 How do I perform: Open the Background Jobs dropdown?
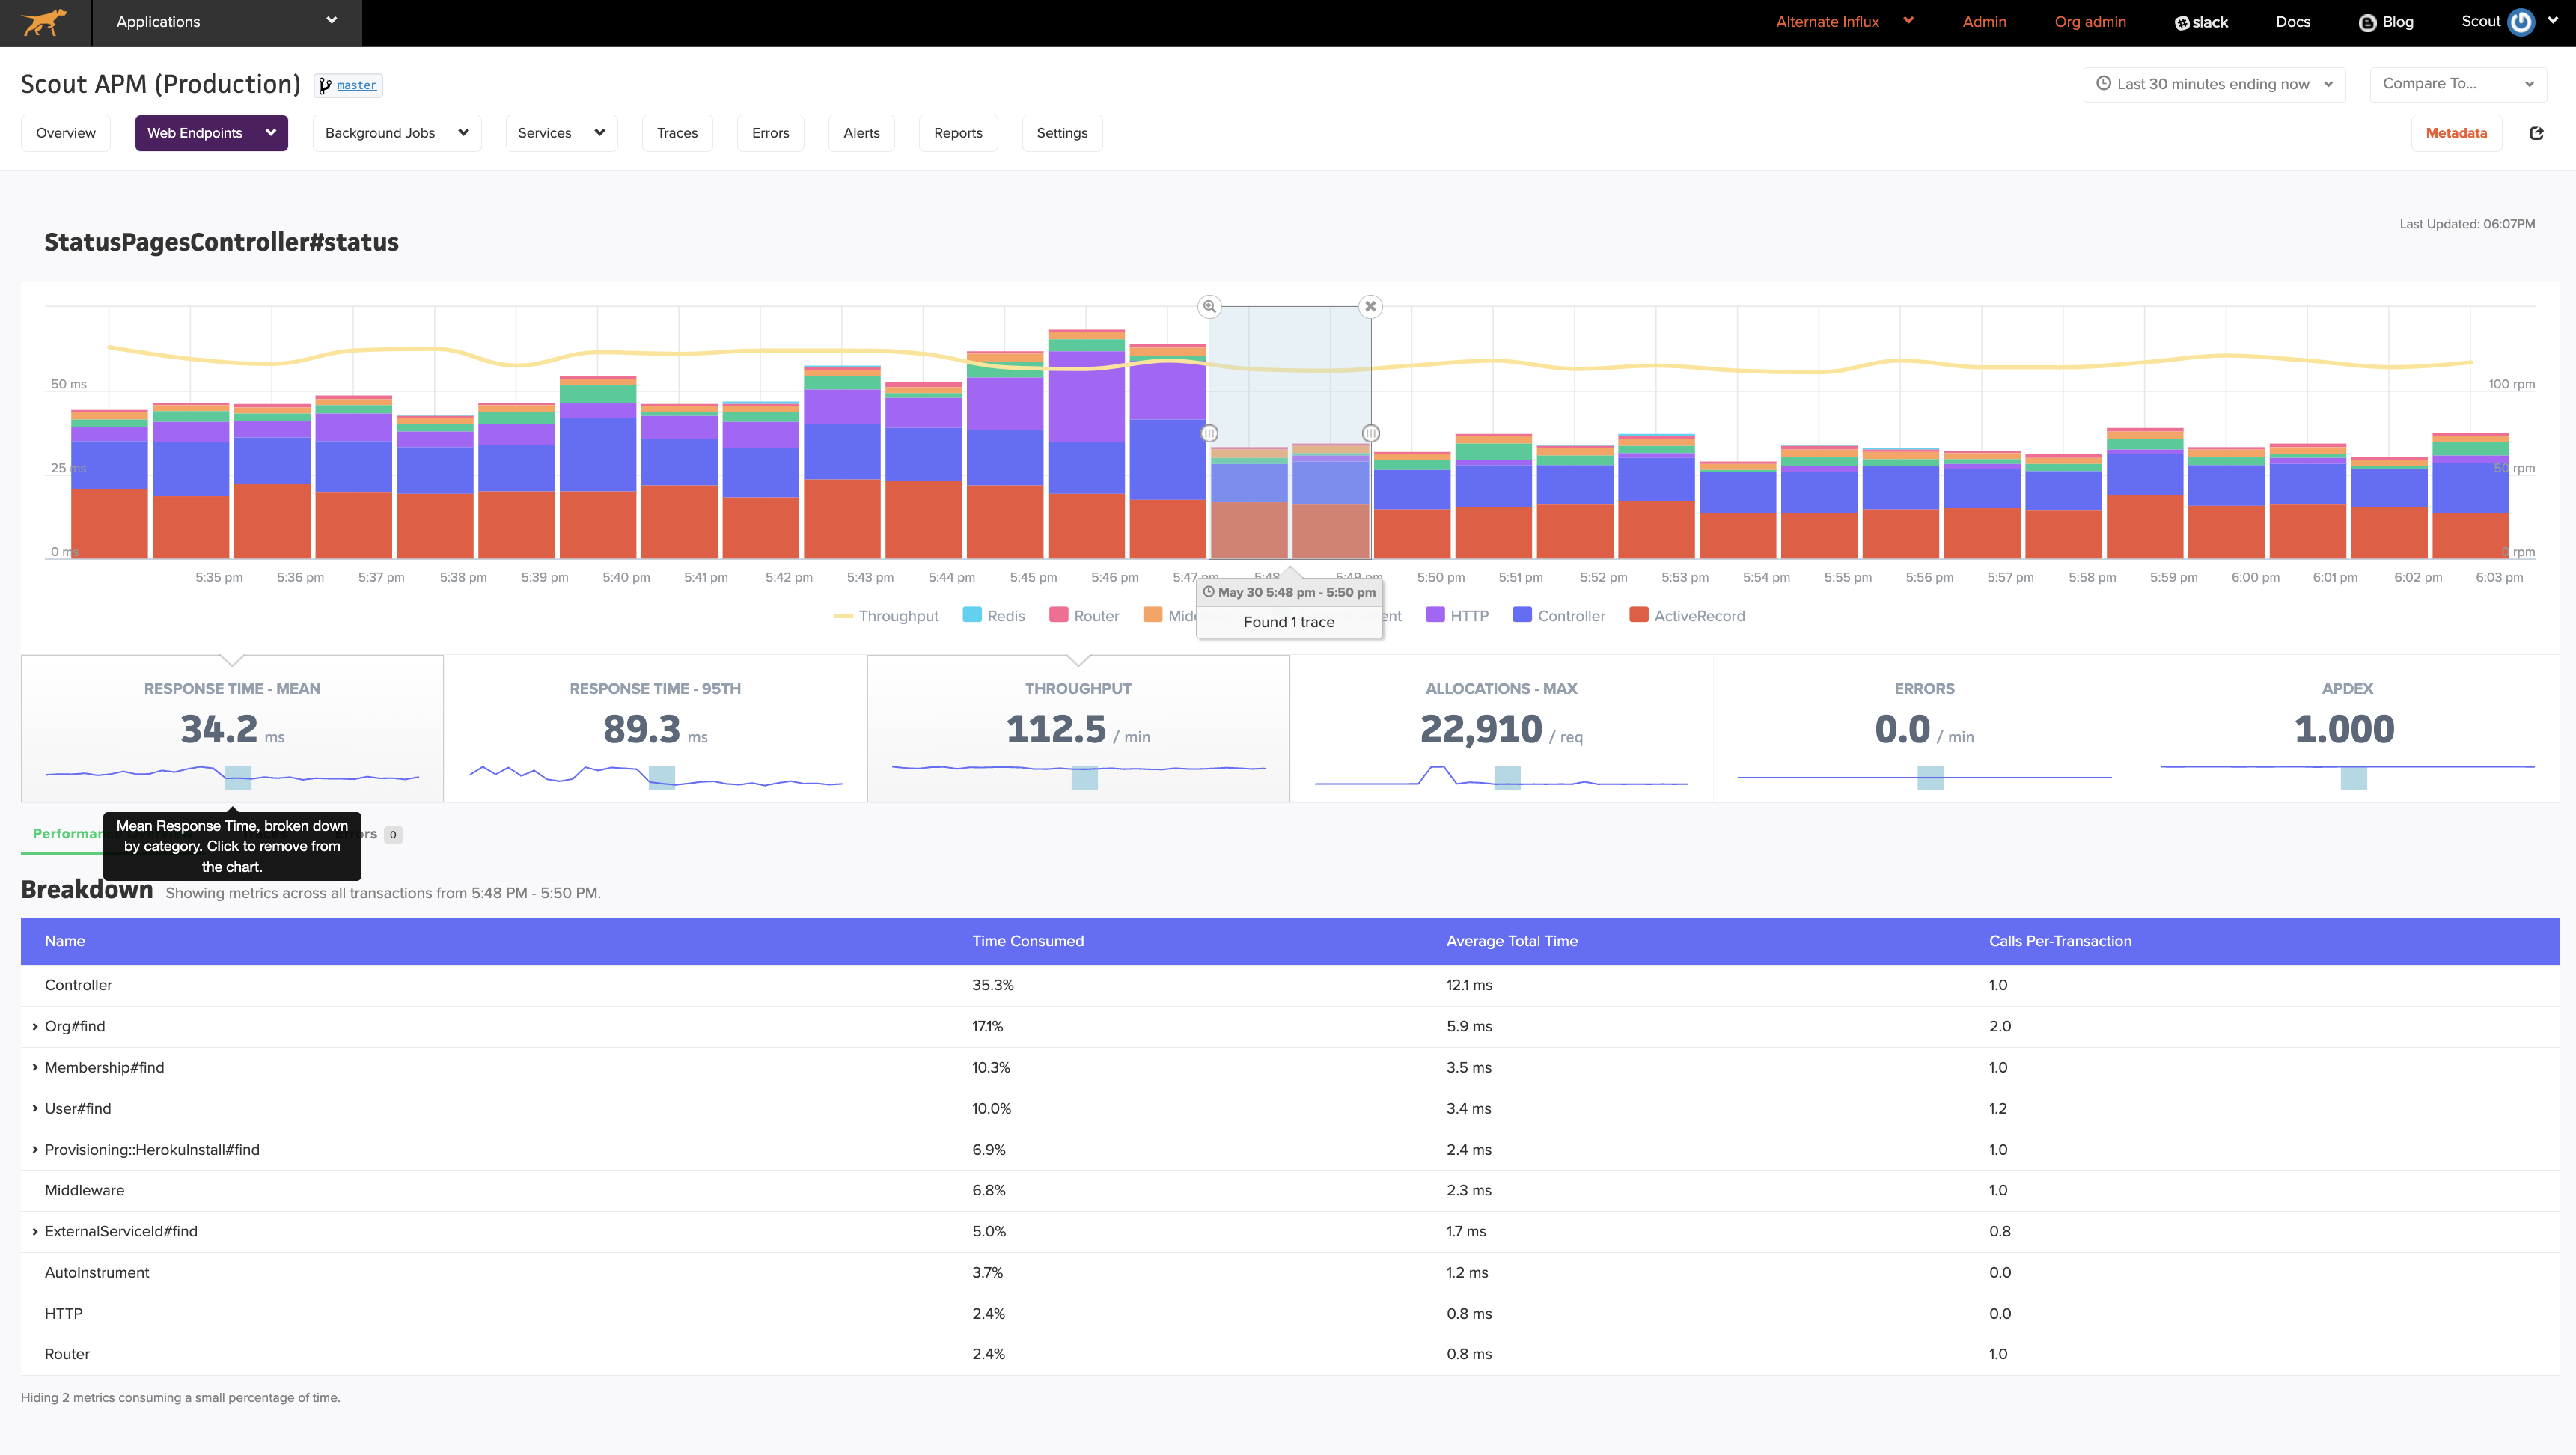coord(397,133)
